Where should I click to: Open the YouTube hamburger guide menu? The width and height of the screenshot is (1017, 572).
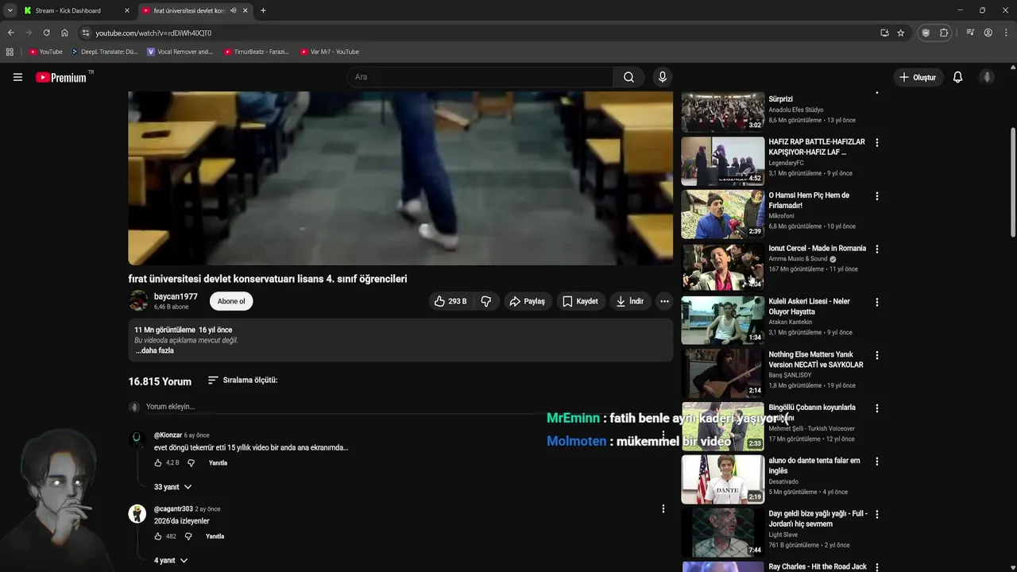pyautogui.click(x=17, y=77)
